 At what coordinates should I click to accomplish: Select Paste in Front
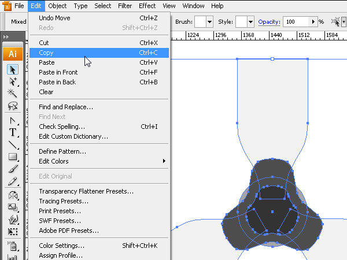click(99, 72)
